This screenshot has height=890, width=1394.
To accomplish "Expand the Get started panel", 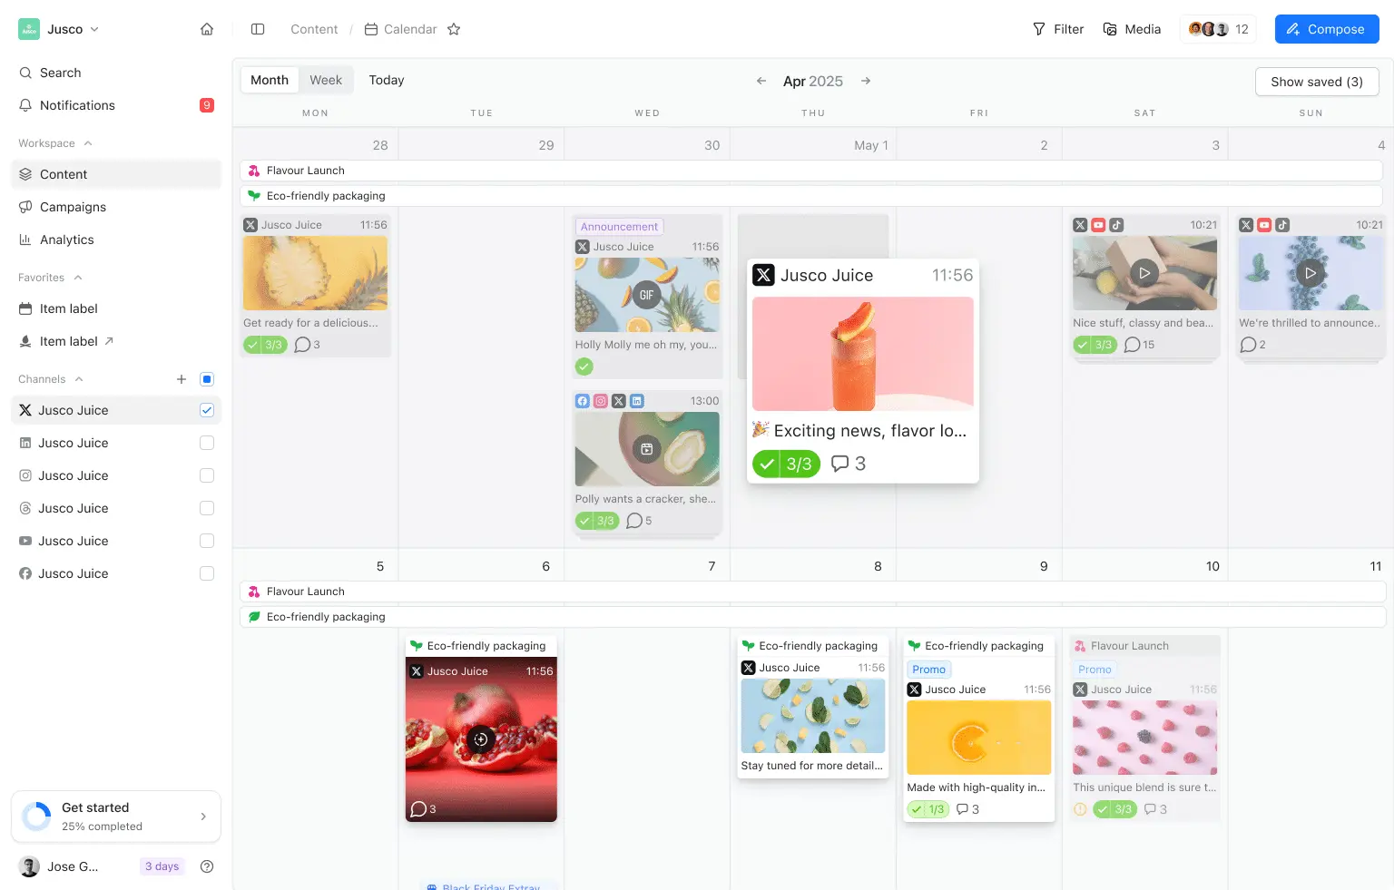I will 116,817.
